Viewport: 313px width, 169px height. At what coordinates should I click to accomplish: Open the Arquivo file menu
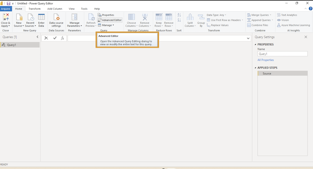click(5, 9)
